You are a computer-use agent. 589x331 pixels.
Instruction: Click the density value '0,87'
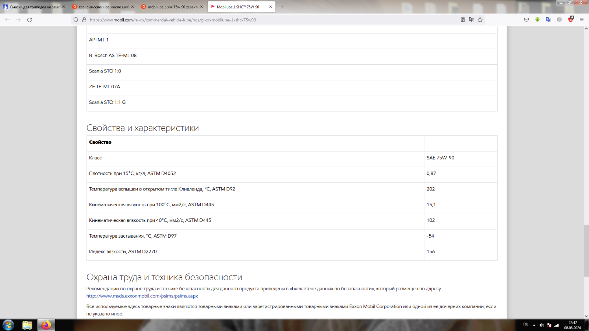[x=431, y=174]
